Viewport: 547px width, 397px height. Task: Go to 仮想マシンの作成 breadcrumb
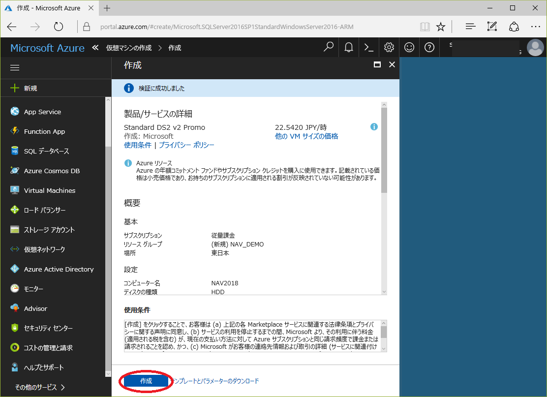click(x=129, y=48)
